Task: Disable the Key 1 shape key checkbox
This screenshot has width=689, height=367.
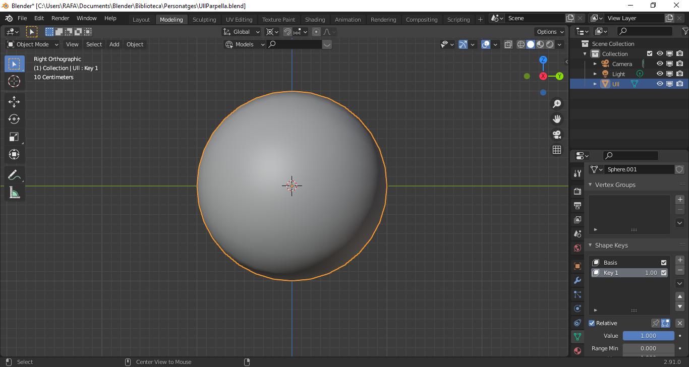Action: click(x=664, y=273)
